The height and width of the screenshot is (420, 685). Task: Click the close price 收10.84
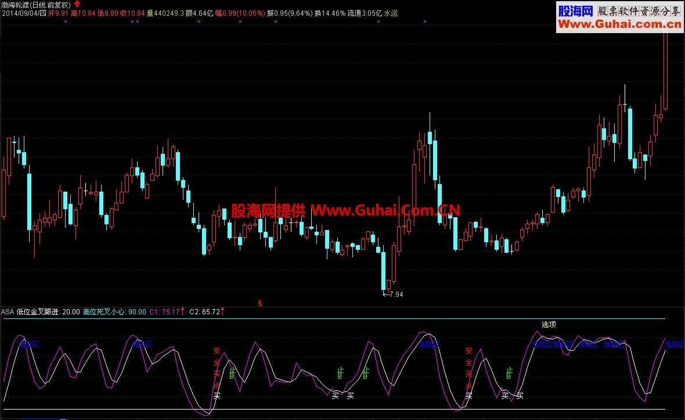133,13
